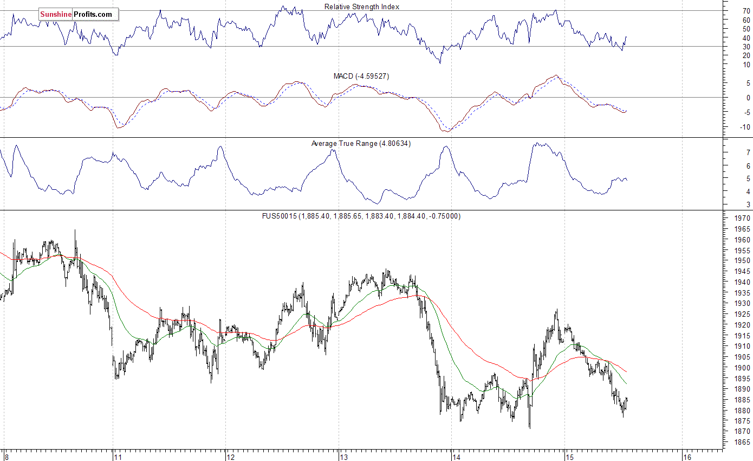Viewport: 753px width, 461px height.
Task: Click date label 11 on time axis
Action: [118, 457]
